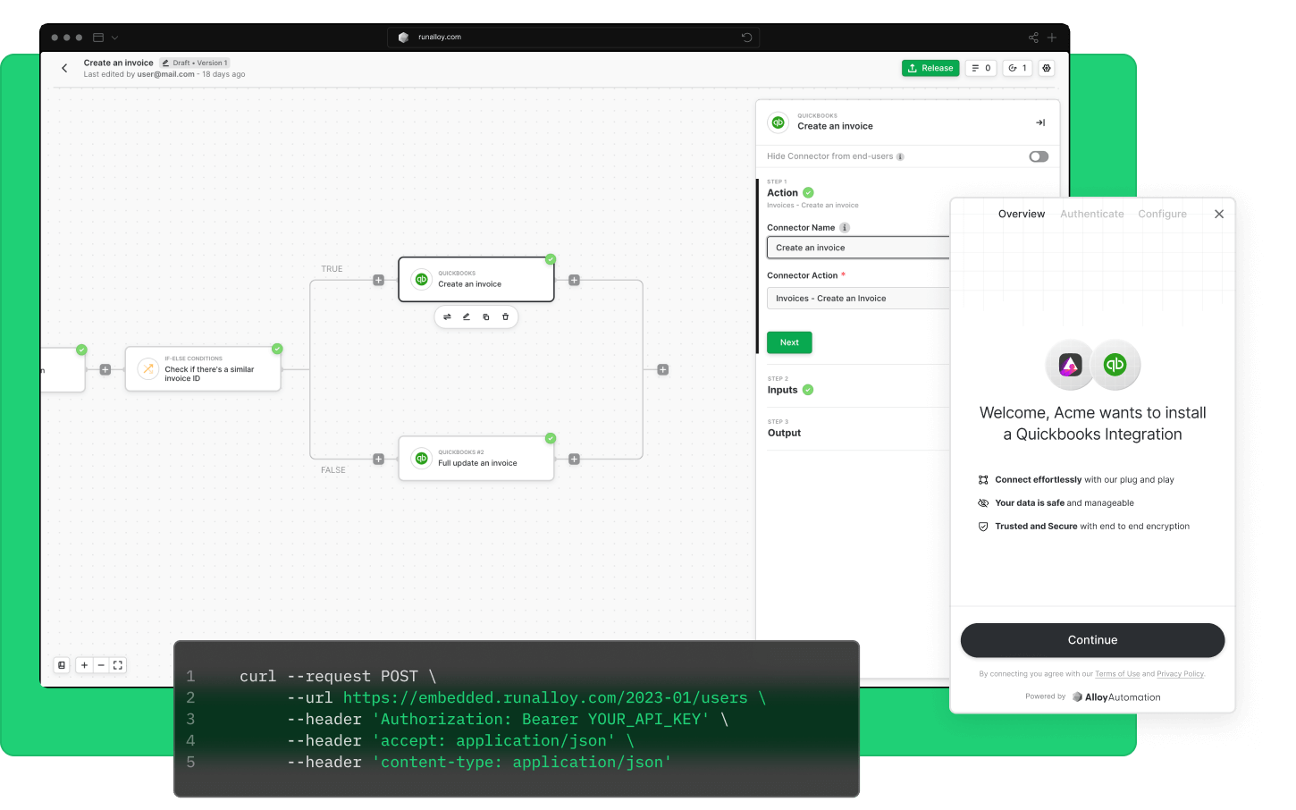The height and width of the screenshot is (810, 1296).
Task: Open a new browser tab with plus
Action: [1052, 38]
